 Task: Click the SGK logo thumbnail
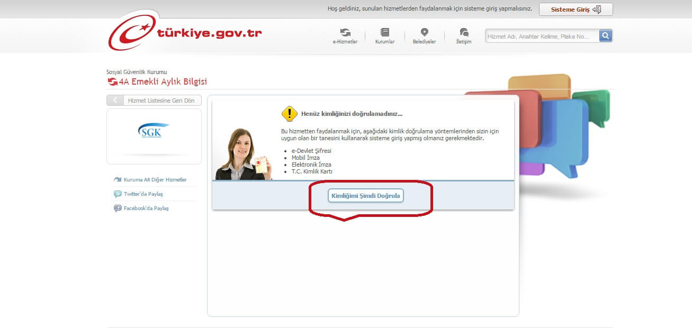pyautogui.click(x=154, y=131)
